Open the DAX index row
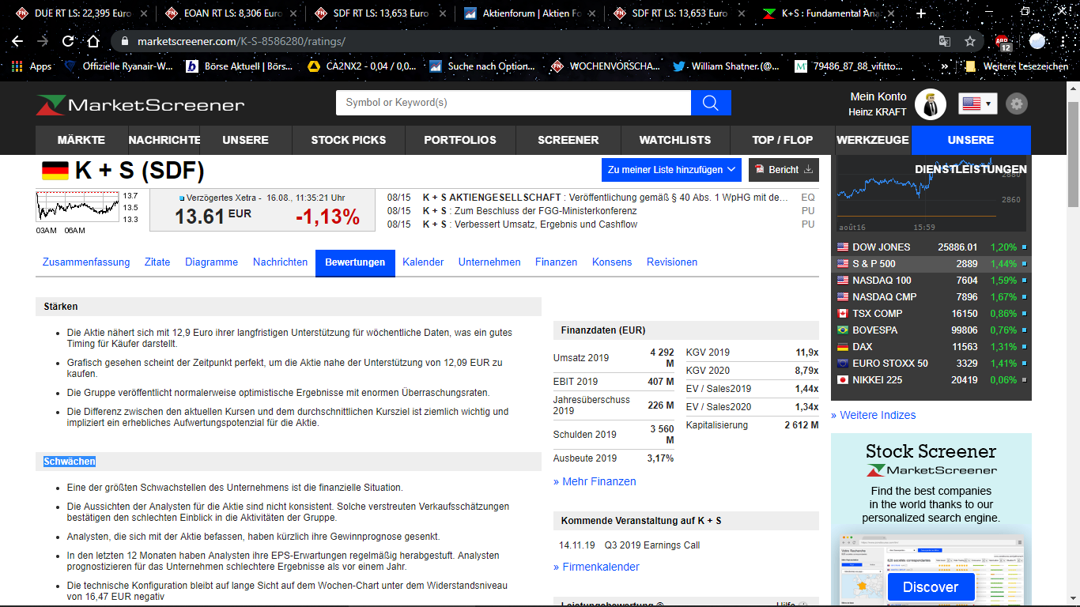The height and width of the screenshot is (607, 1080). click(931, 347)
